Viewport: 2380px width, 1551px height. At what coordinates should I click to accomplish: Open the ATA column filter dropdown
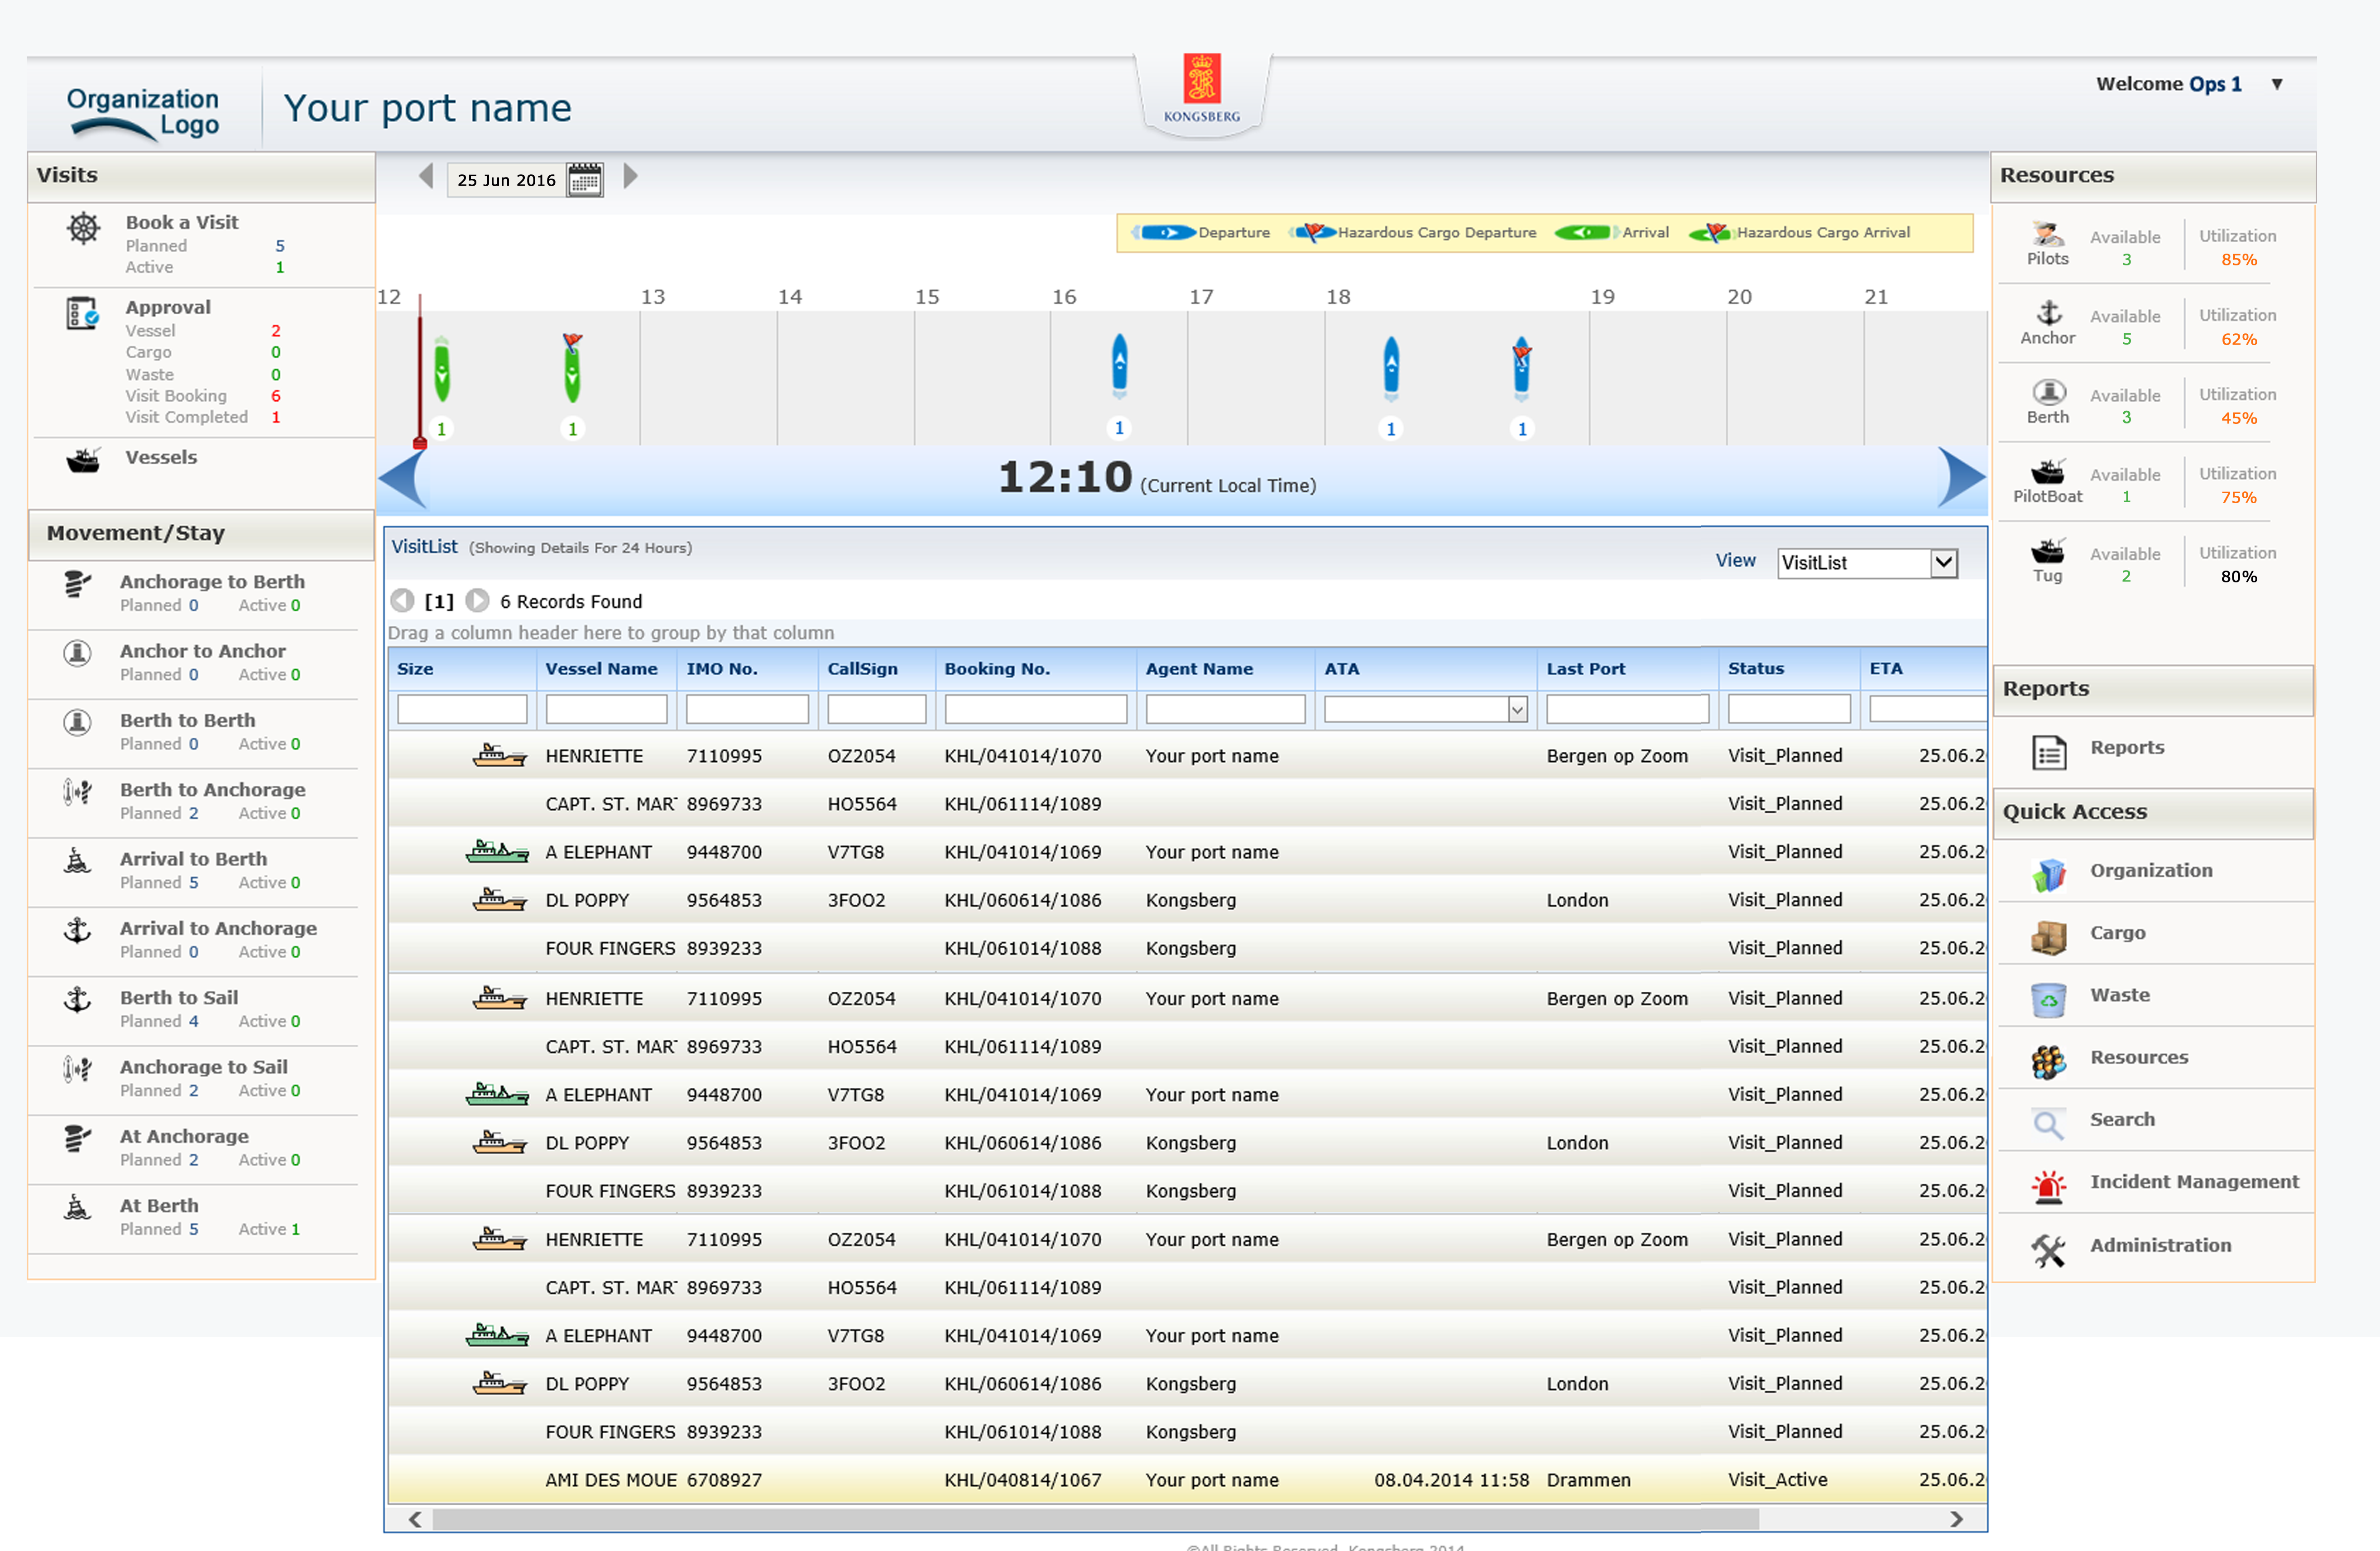(1517, 710)
